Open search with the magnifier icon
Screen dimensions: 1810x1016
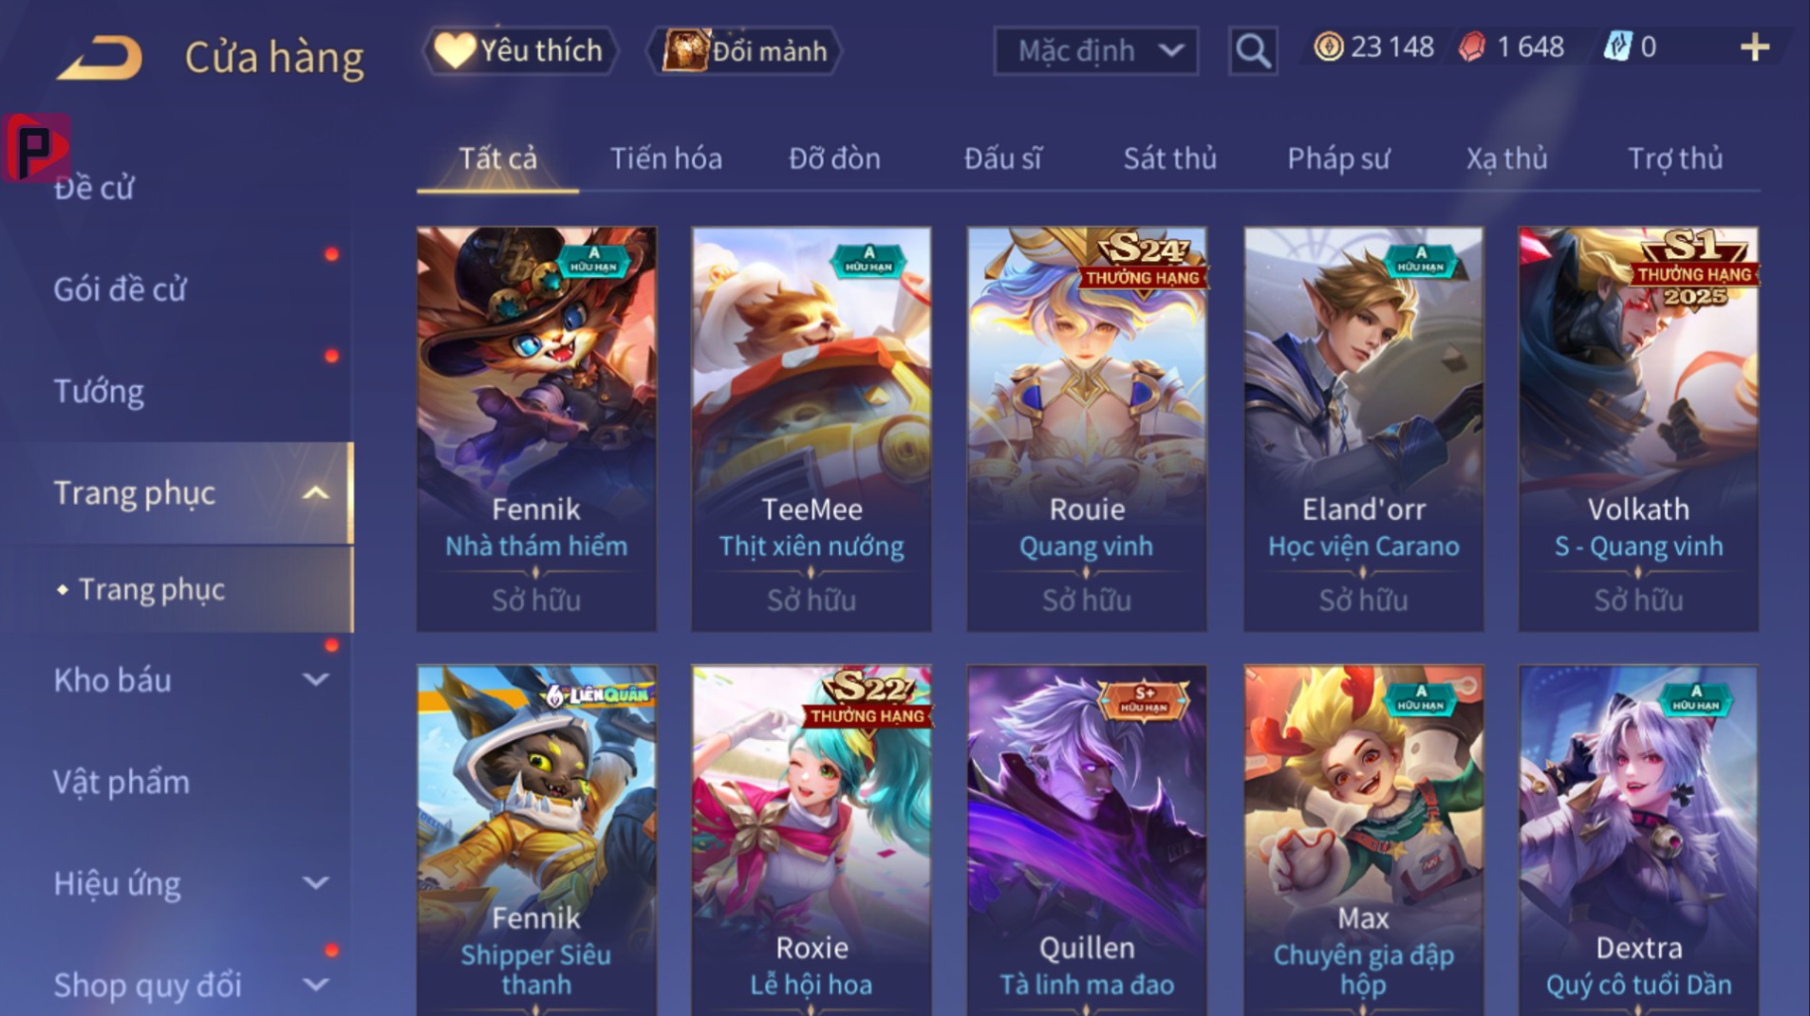[x=1253, y=50]
